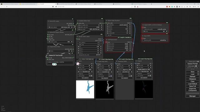
Task: Click the Load Default button
Action: tap(192, 84)
